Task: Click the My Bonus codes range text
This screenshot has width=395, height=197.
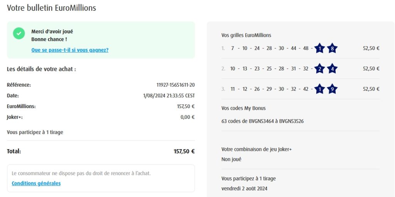Action: click(x=262, y=121)
